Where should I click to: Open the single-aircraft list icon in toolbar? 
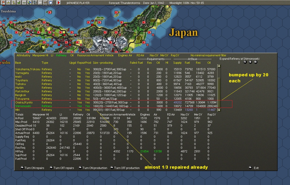[8, 2]
